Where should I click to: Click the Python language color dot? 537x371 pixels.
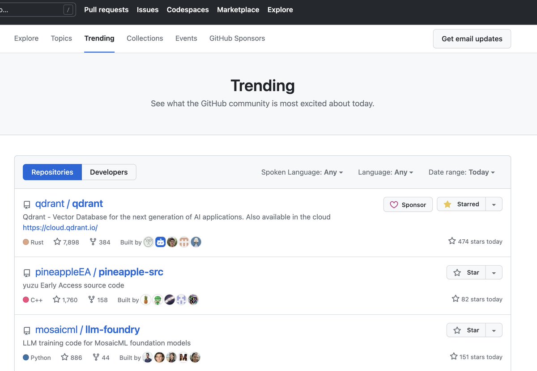[26, 357]
